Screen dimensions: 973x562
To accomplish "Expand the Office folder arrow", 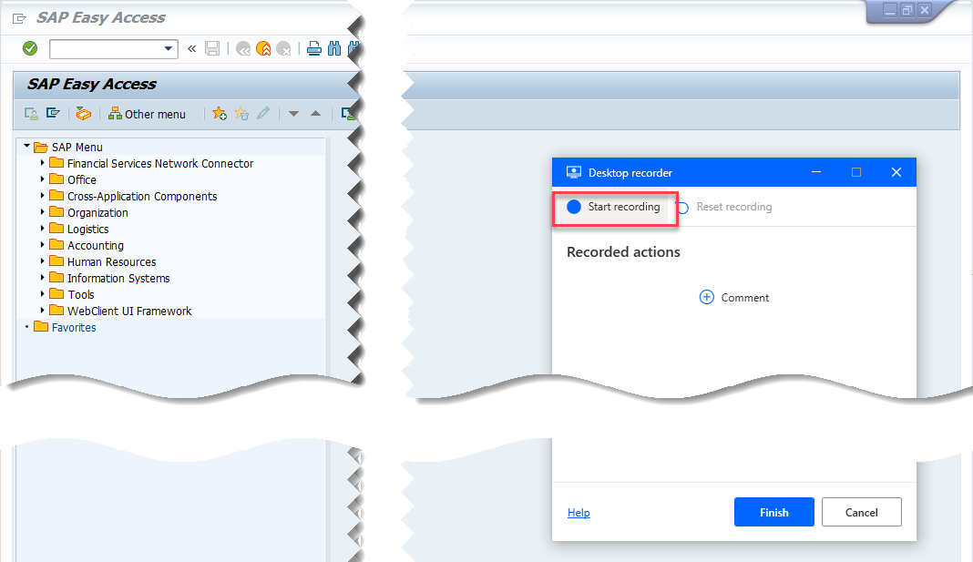I will coord(42,179).
